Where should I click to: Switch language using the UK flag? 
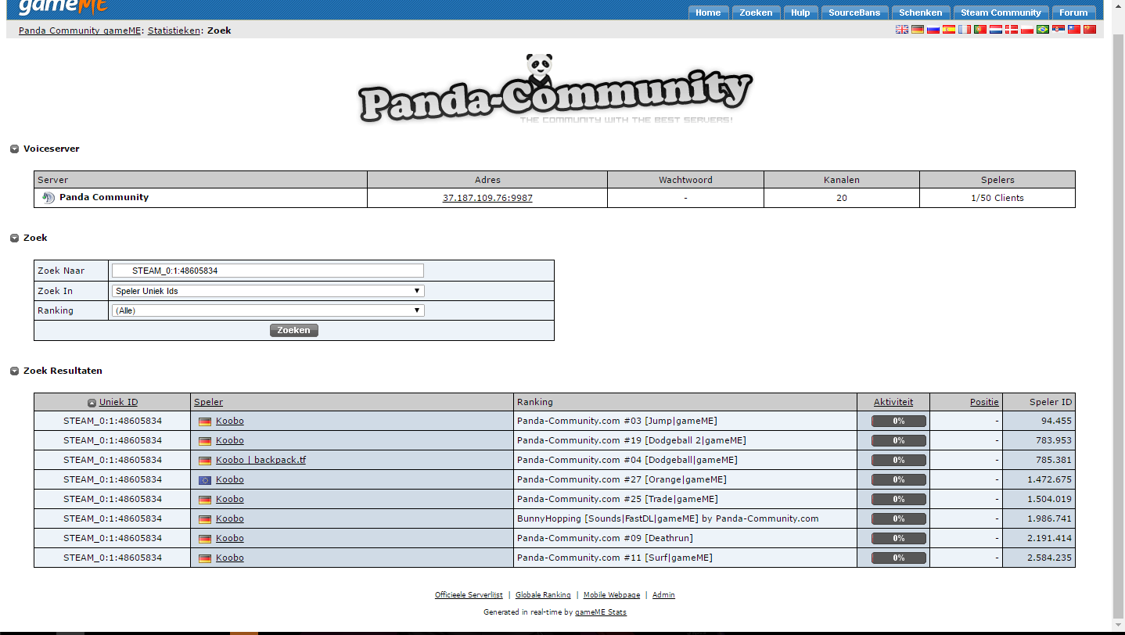pos(902,30)
